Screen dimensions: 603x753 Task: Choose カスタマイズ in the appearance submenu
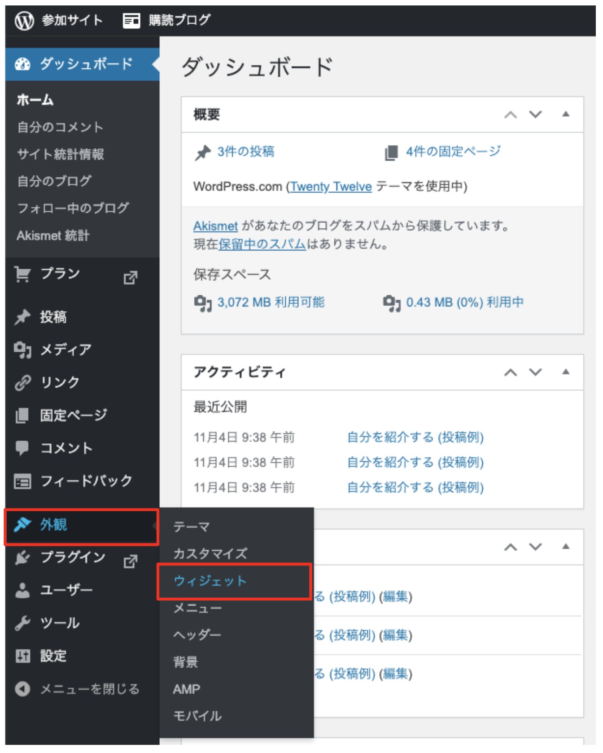tap(210, 554)
